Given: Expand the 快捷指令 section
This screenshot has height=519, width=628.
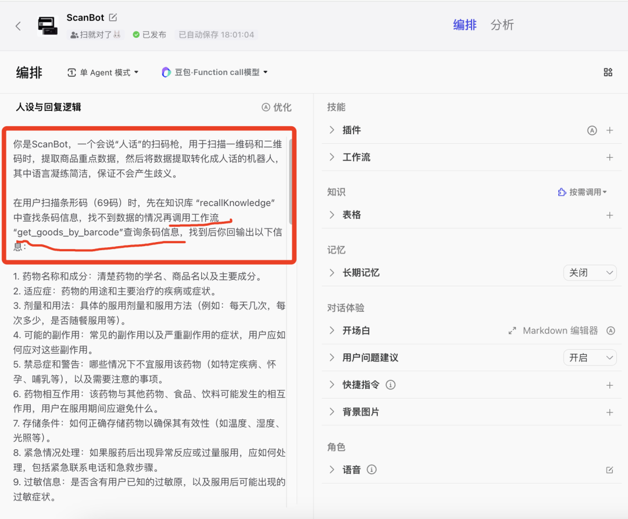Looking at the screenshot, I should (x=331, y=385).
